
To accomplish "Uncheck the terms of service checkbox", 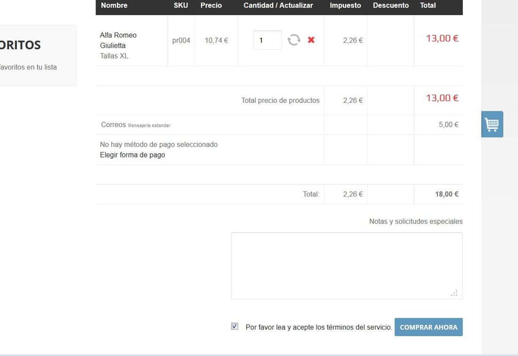I will click(235, 326).
